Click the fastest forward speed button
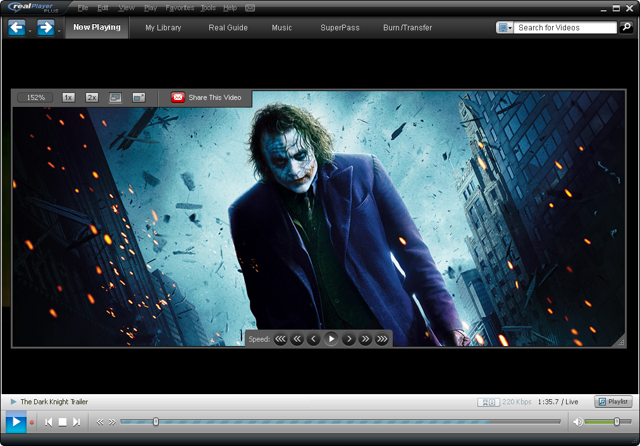Viewport: 640px width, 446px height. point(382,339)
